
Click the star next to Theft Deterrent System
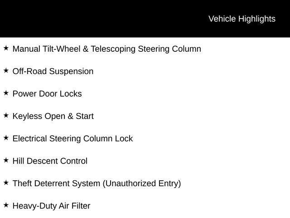pos(6,183)
